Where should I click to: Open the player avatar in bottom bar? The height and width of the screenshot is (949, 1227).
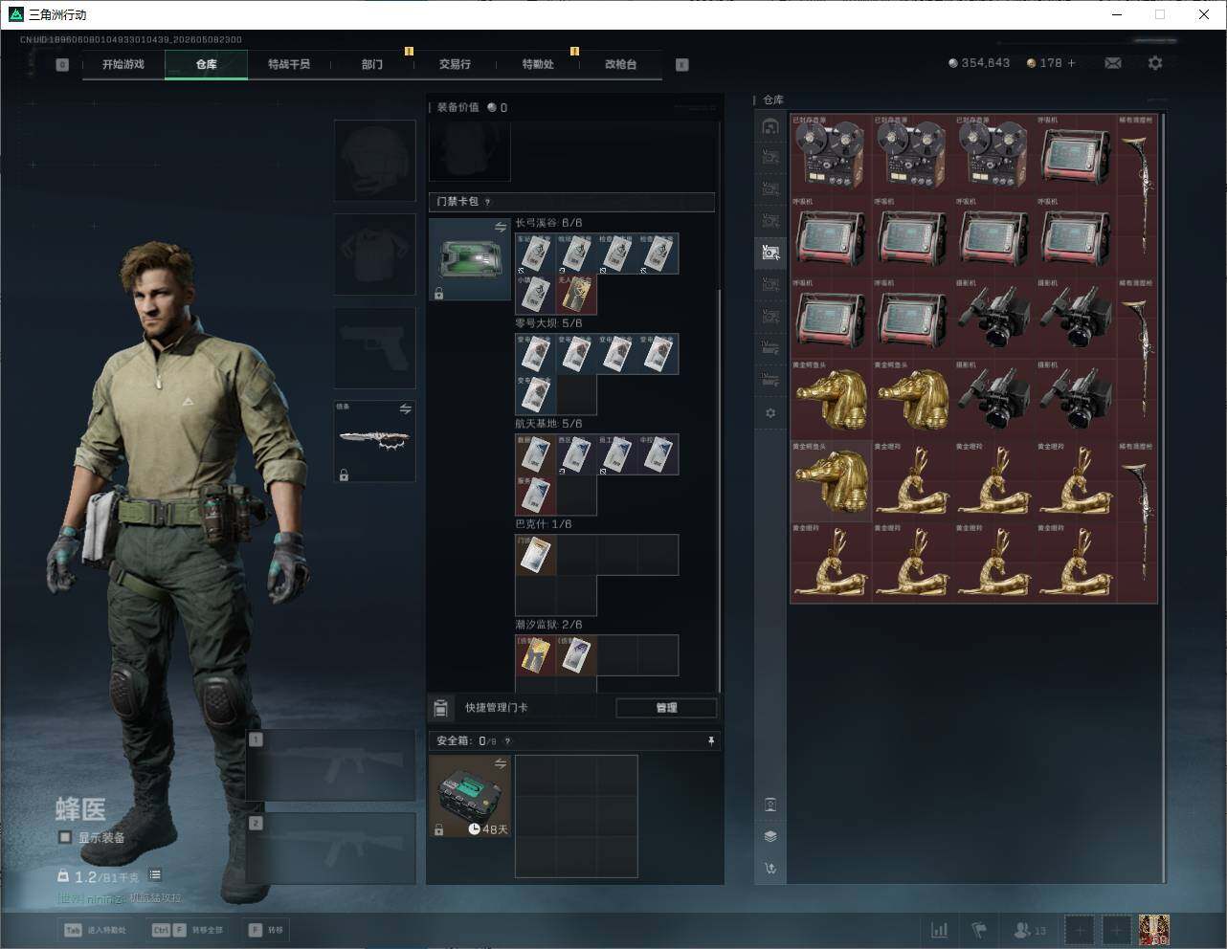[x=1154, y=930]
